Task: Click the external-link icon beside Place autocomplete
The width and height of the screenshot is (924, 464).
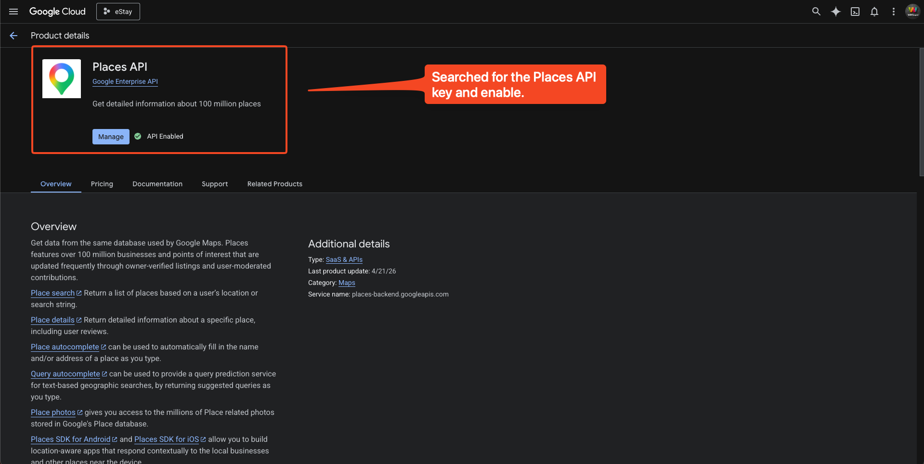Action: (x=104, y=347)
